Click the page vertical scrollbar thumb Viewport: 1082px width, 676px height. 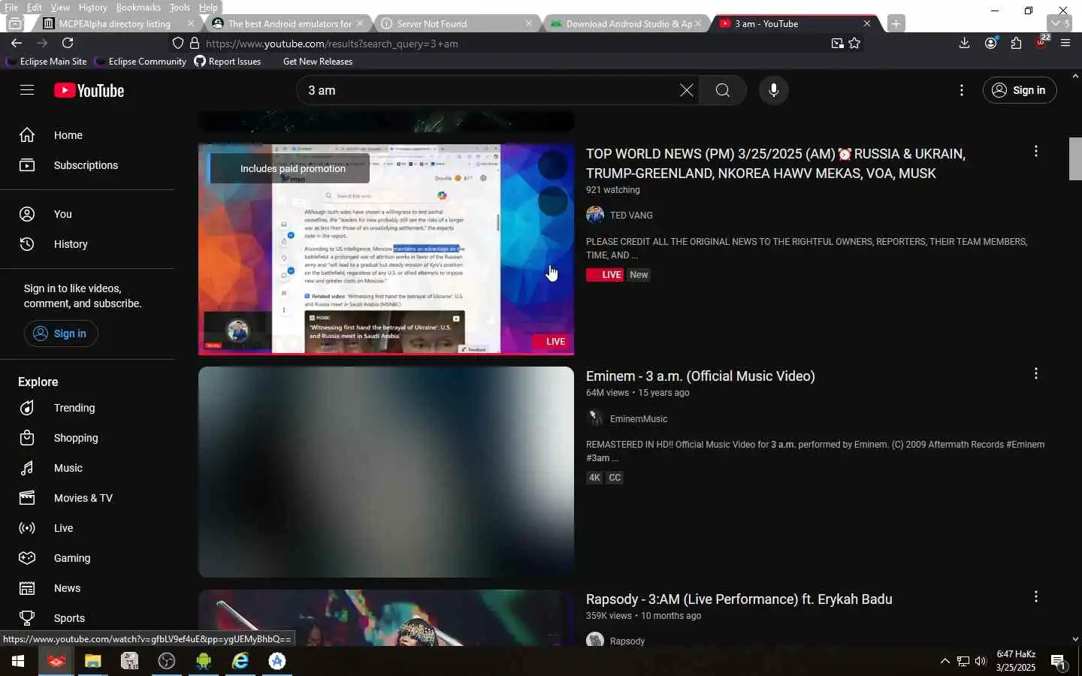tap(1075, 158)
